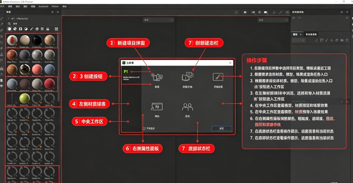Open right viewport channel dropdown
The image size is (353, 183).
(273, 20)
